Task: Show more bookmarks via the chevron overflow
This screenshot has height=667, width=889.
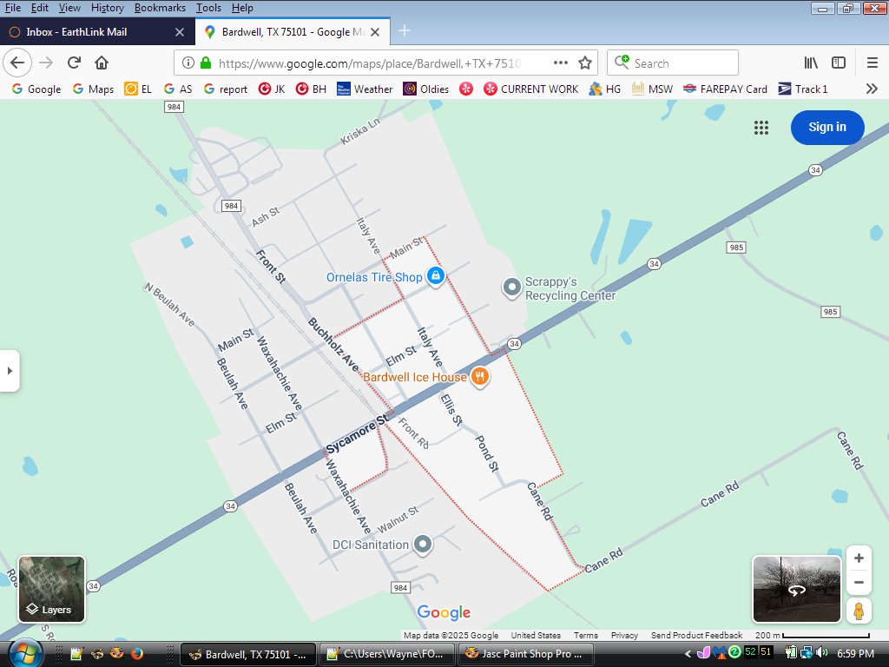Action: [872, 89]
